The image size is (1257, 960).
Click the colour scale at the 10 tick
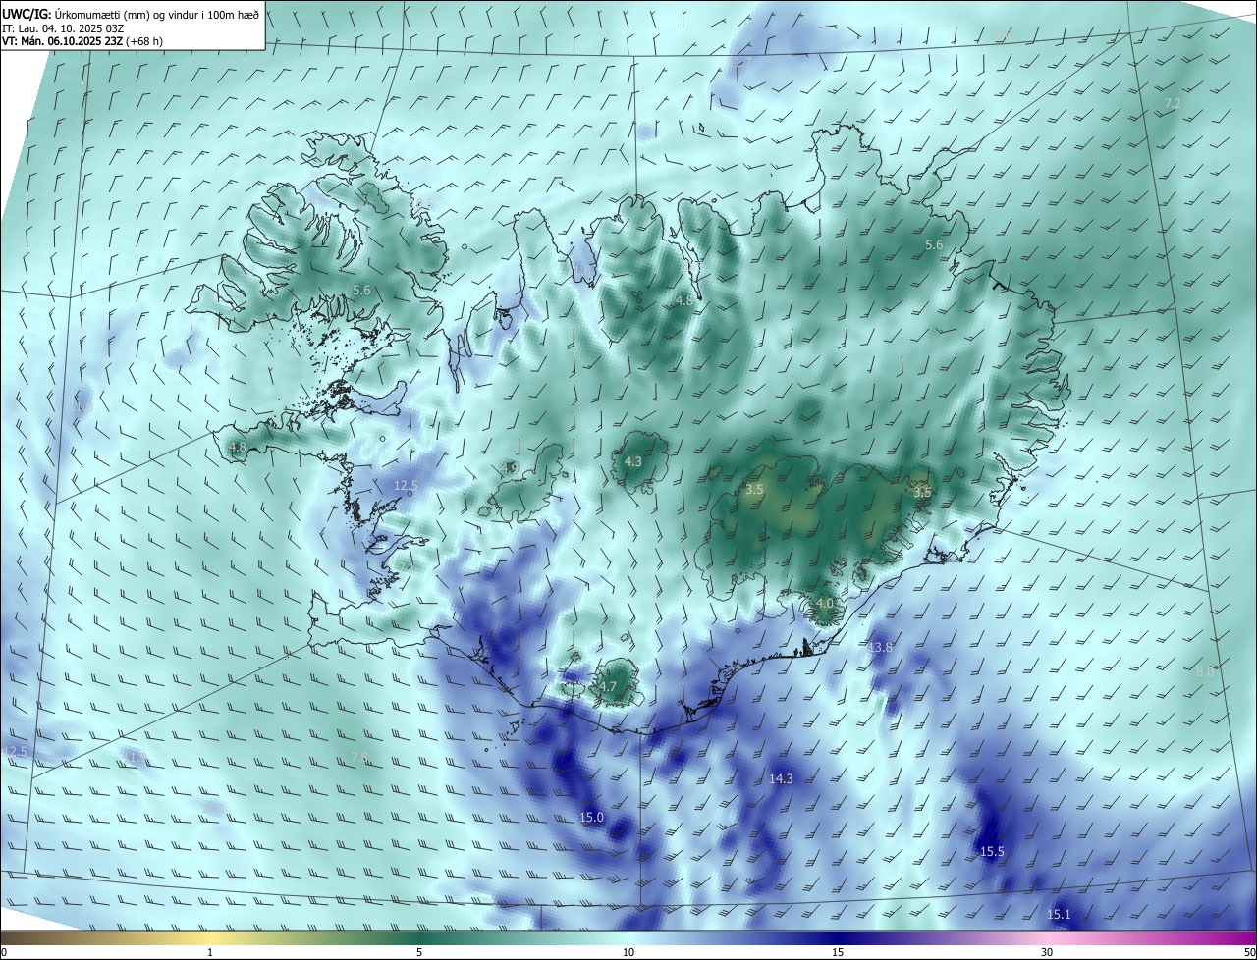pyautogui.click(x=628, y=952)
